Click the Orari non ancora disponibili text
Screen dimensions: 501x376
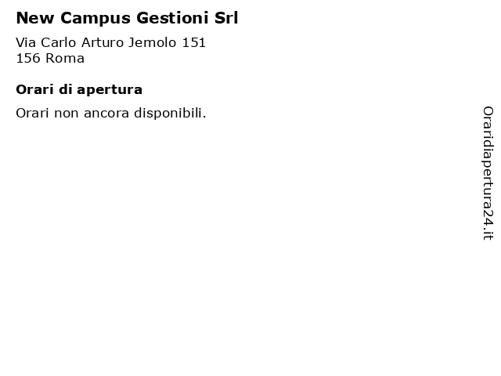point(111,113)
